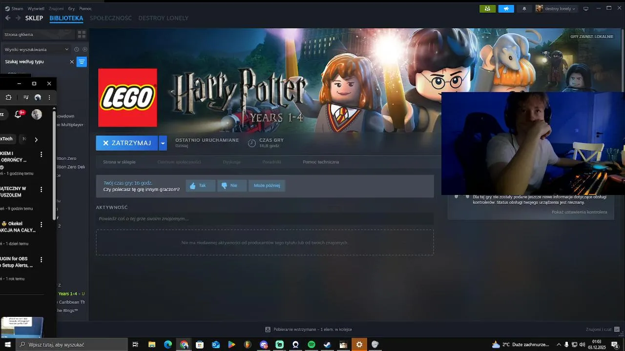625x351 pixels.
Task: Switch to Big Picture mode monitor icon
Action: point(586,8)
